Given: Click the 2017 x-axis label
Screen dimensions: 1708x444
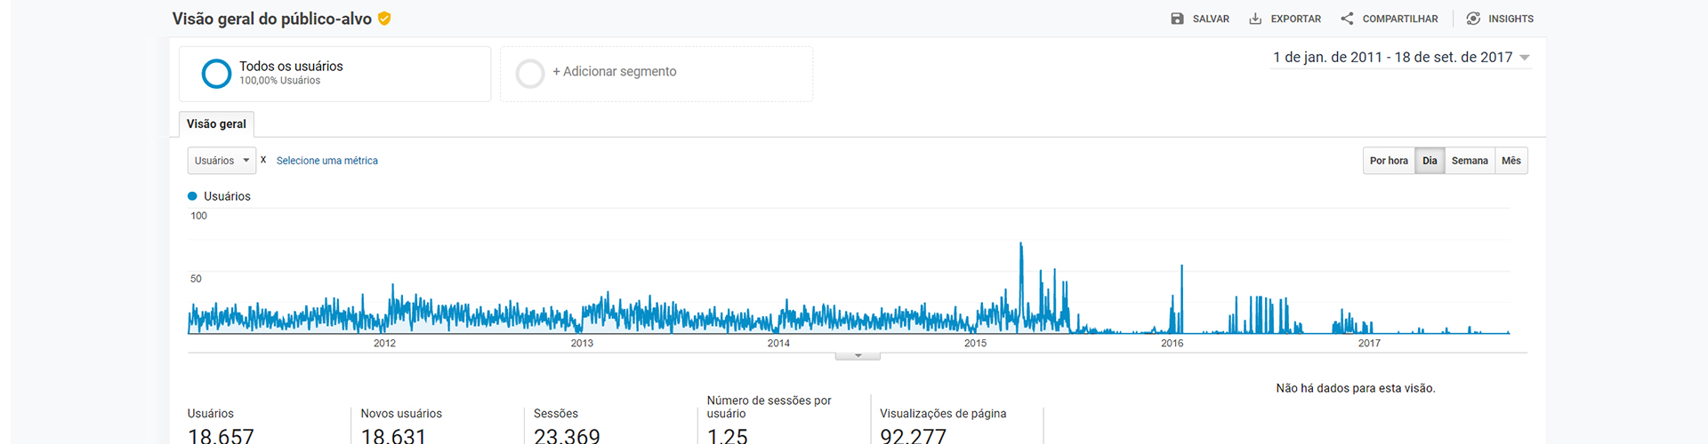Looking at the screenshot, I should click(1369, 343).
